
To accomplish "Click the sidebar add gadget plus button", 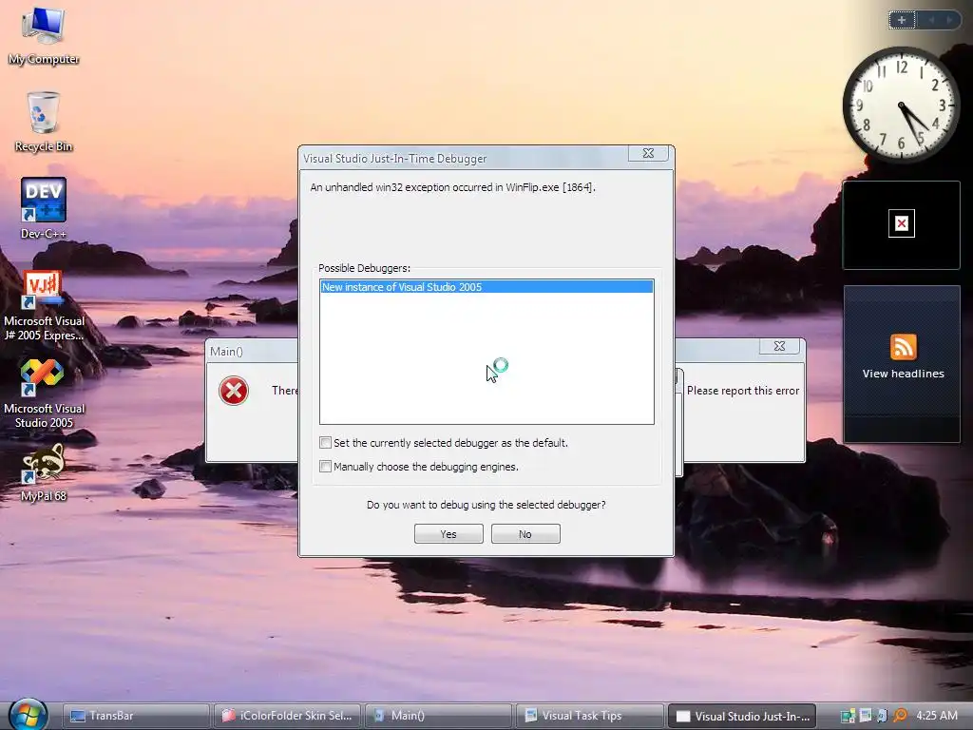I will pos(902,20).
